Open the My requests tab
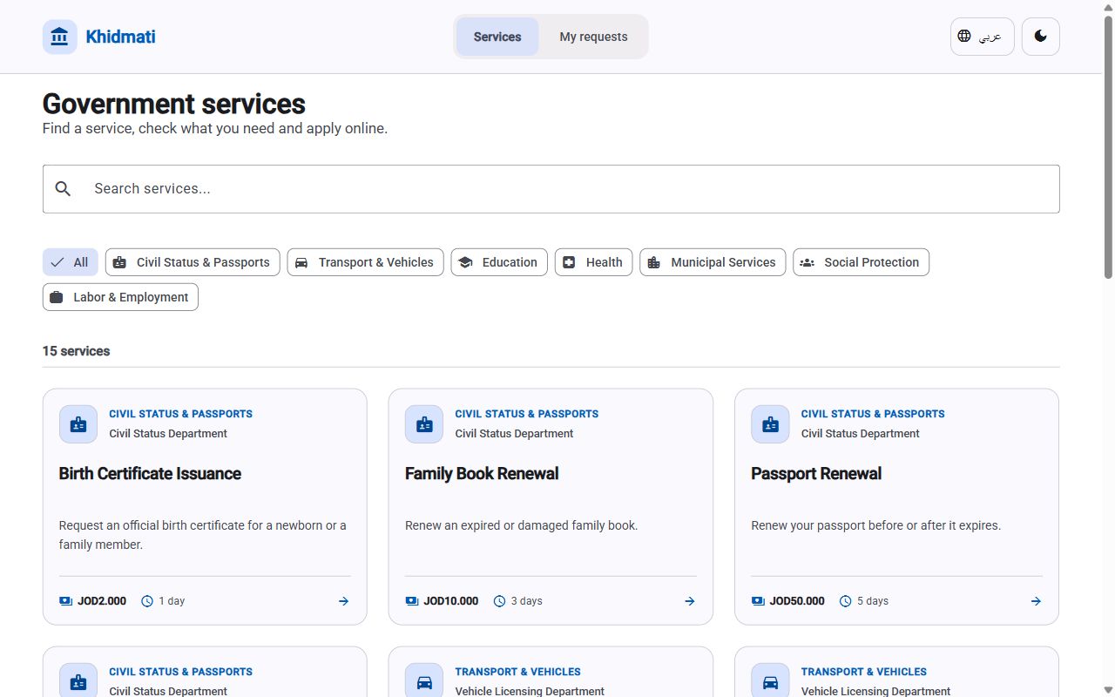1115x697 pixels. coord(593,37)
